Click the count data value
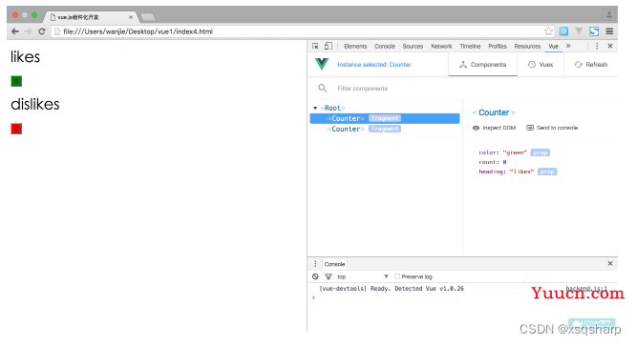This screenshot has width=636, height=345. [504, 162]
